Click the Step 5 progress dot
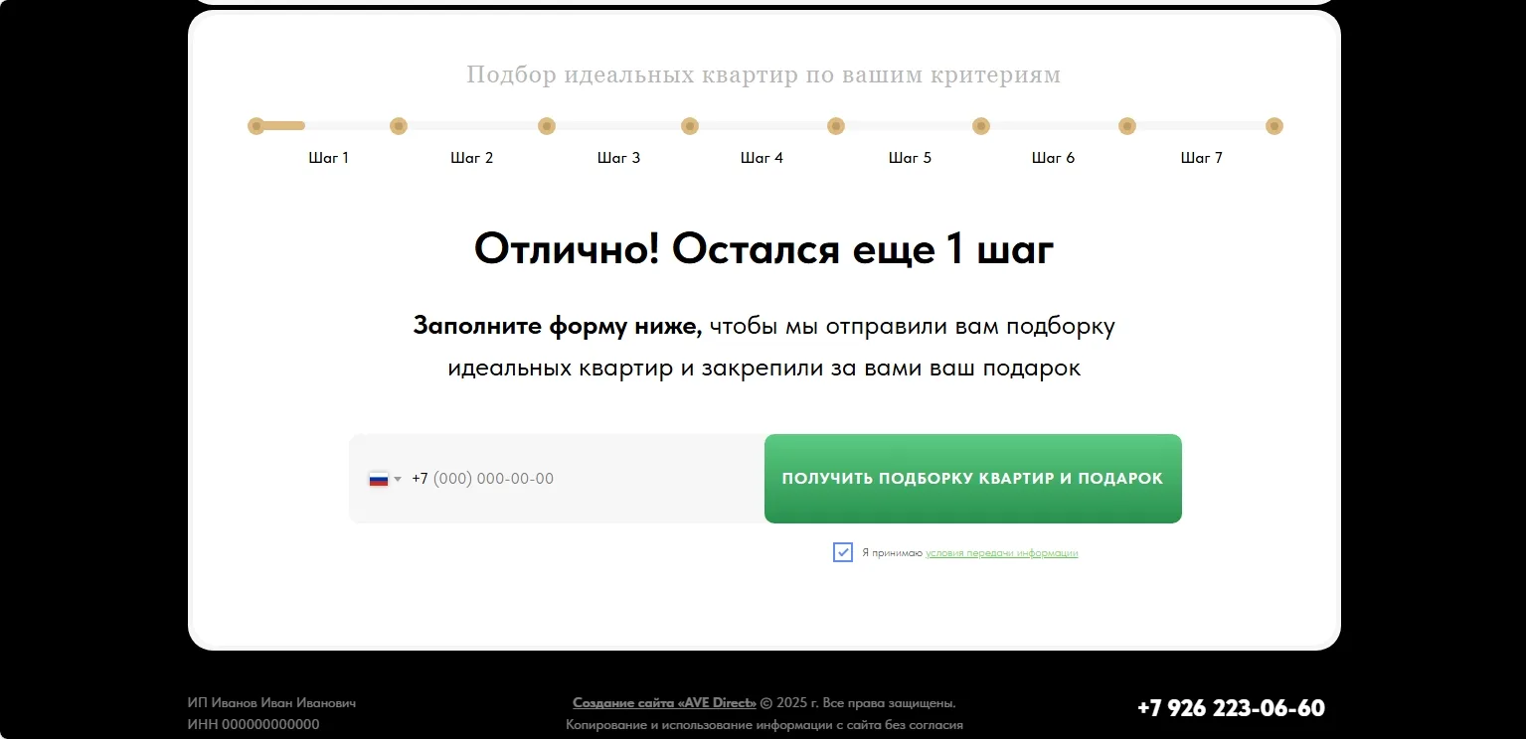The width and height of the screenshot is (1526, 739). click(x=836, y=126)
